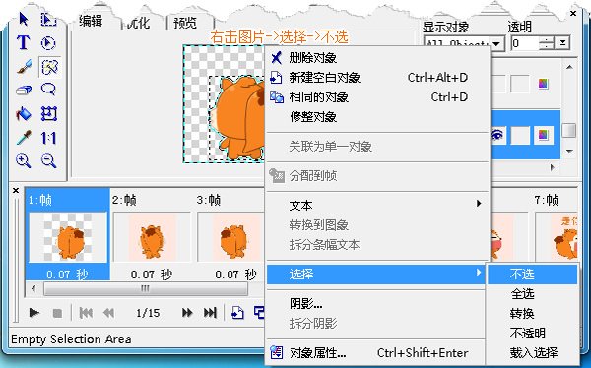This screenshot has width=591, height=368.
Task: Choose 相同的对象 menu entry
Action: pyautogui.click(x=377, y=97)
